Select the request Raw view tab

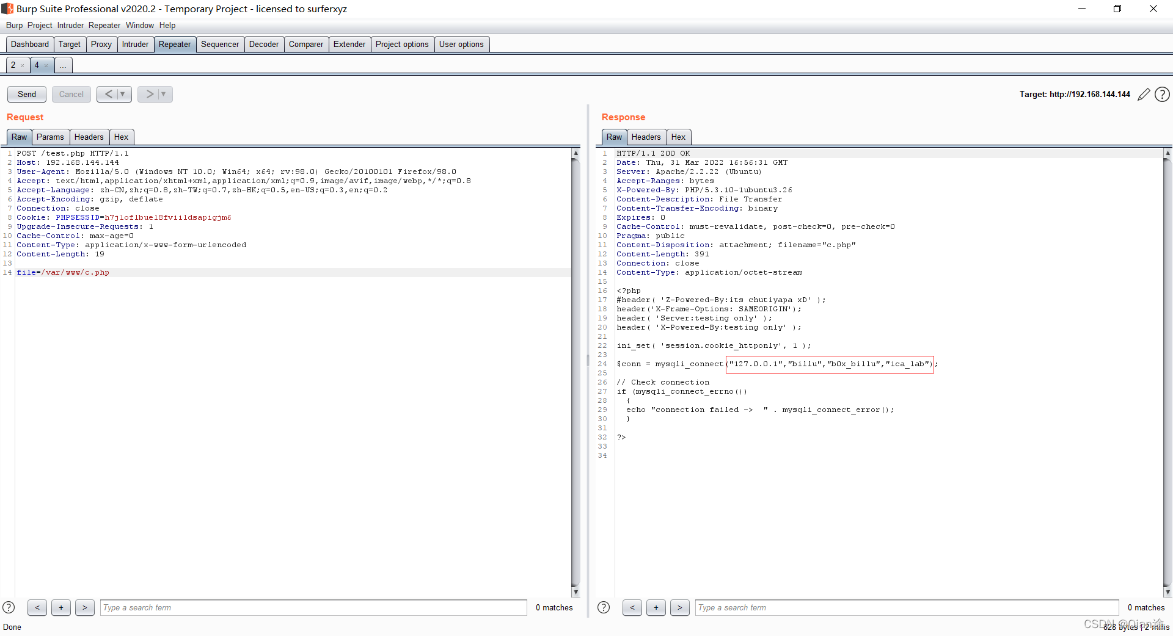(x=19, y=137)
